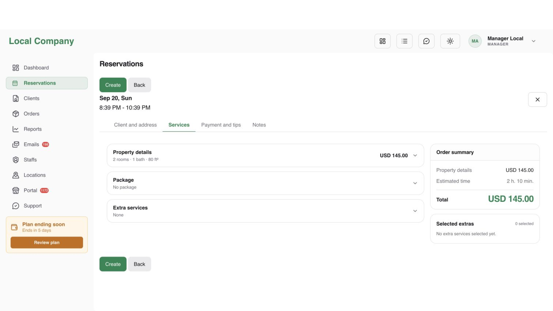
Task: Click '2 rooms · 1 bath · 80 ft²' text
Action: (136, 159)
